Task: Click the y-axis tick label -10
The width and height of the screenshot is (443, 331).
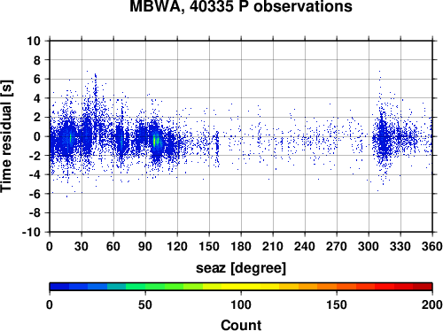Action: click(31, 232)
